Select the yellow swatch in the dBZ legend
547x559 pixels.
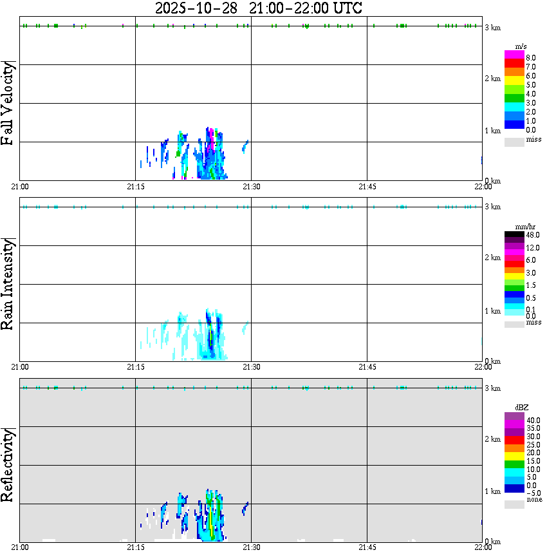coord(514,457)
